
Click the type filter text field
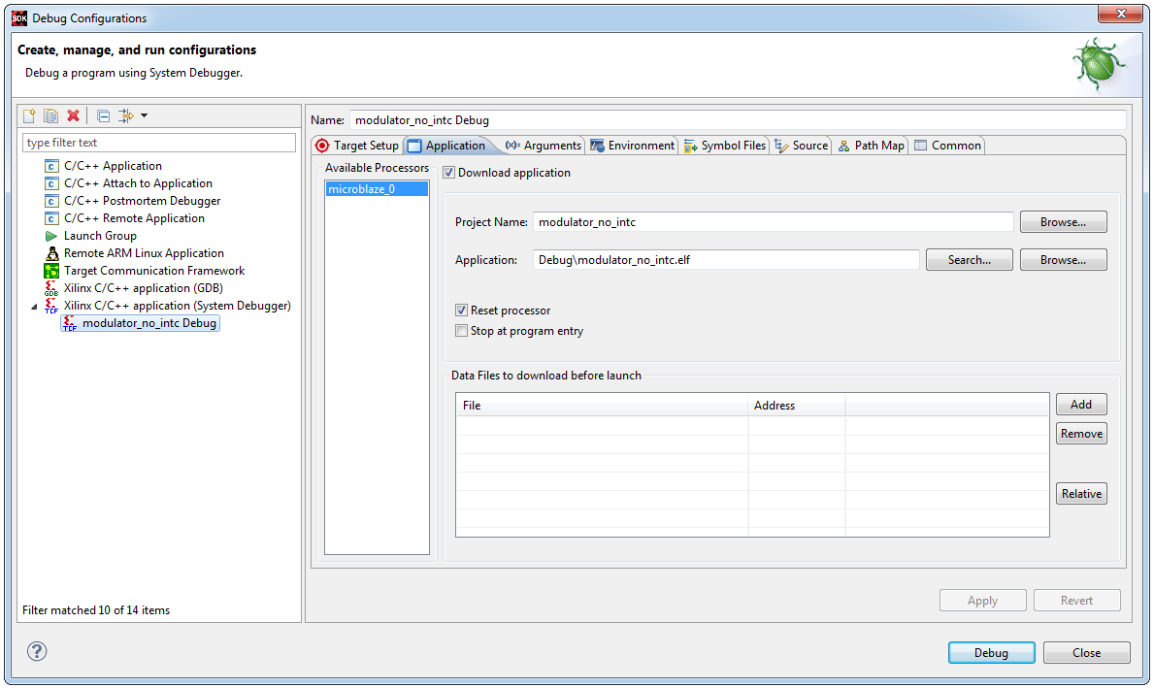click(159, 143)
